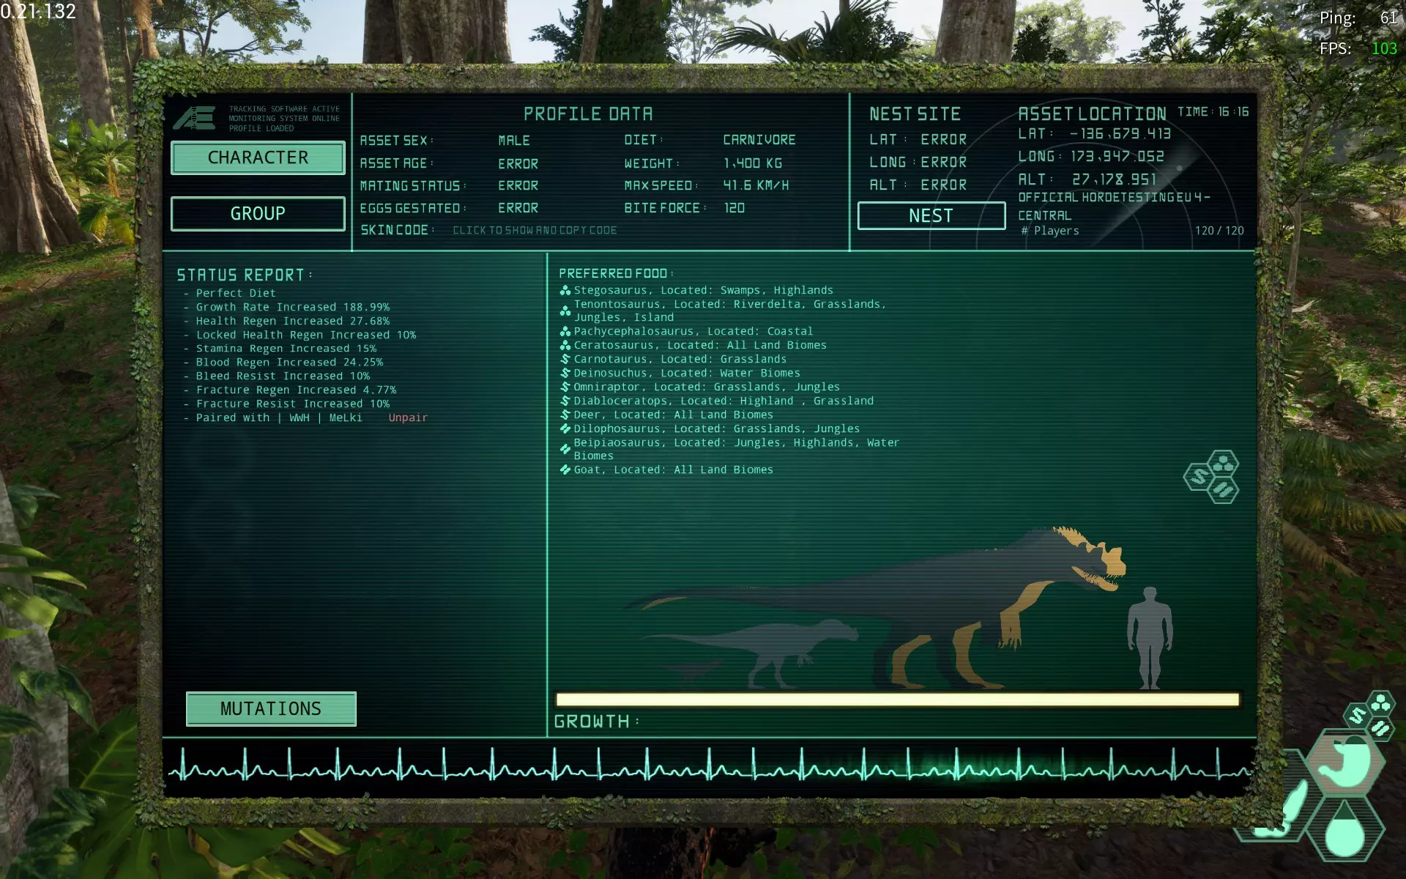Click Unpair next to paired player

click(x=408, y=418)
